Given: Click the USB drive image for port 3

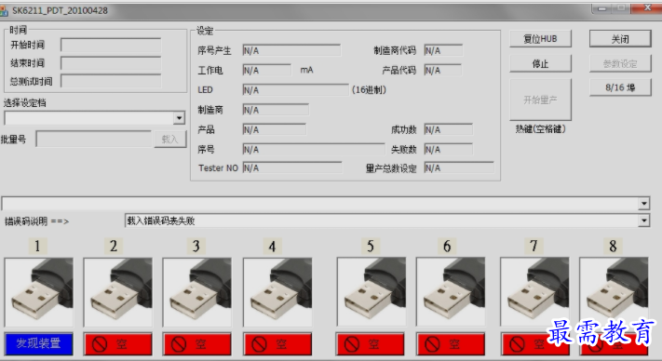Looking at the screenshot, I should [x=197, y=293].
